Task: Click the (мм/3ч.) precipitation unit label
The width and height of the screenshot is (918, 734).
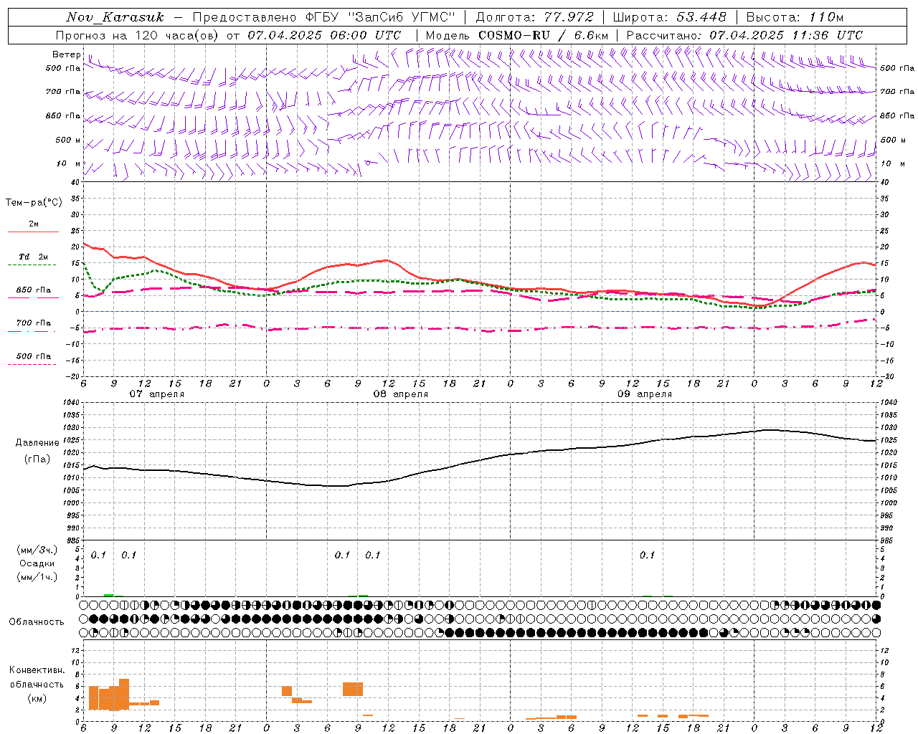Action: click(37, 550)
